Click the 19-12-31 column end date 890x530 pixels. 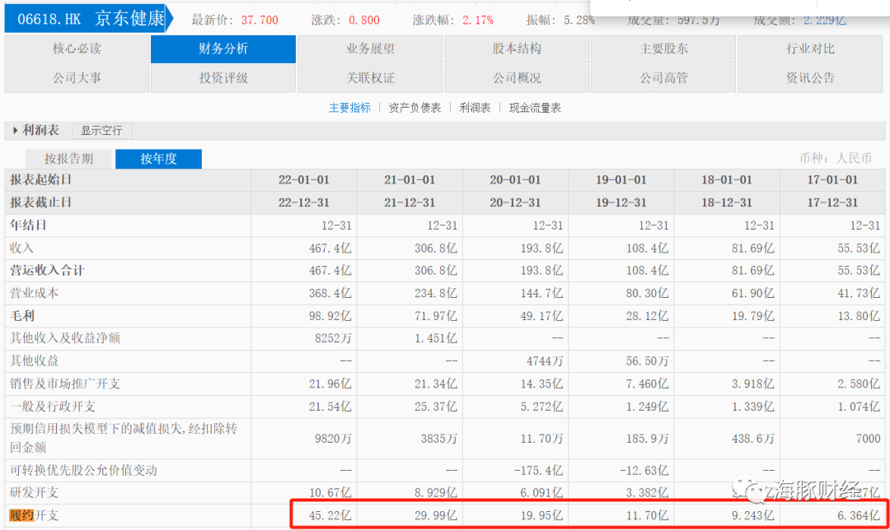coord(621,202)
